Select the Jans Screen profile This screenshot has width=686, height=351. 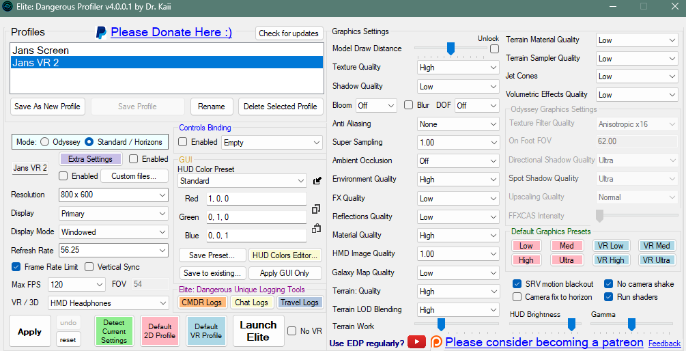167,51
